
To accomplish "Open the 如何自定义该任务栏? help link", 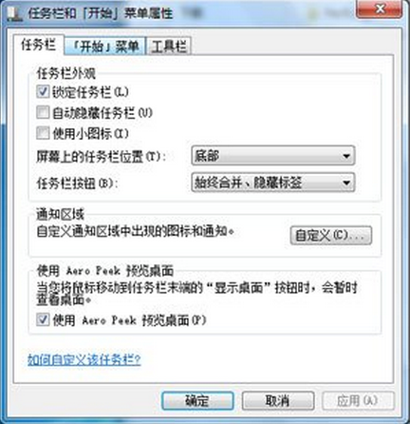I will pos(84,359).
